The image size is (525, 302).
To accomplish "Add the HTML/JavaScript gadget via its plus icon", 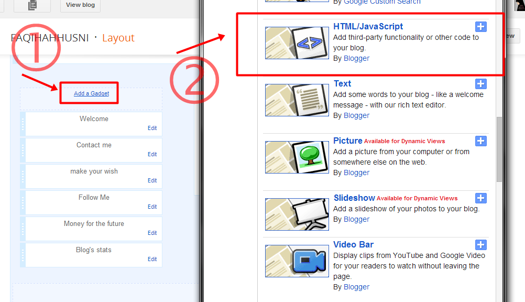I will [x=480, y=26].
